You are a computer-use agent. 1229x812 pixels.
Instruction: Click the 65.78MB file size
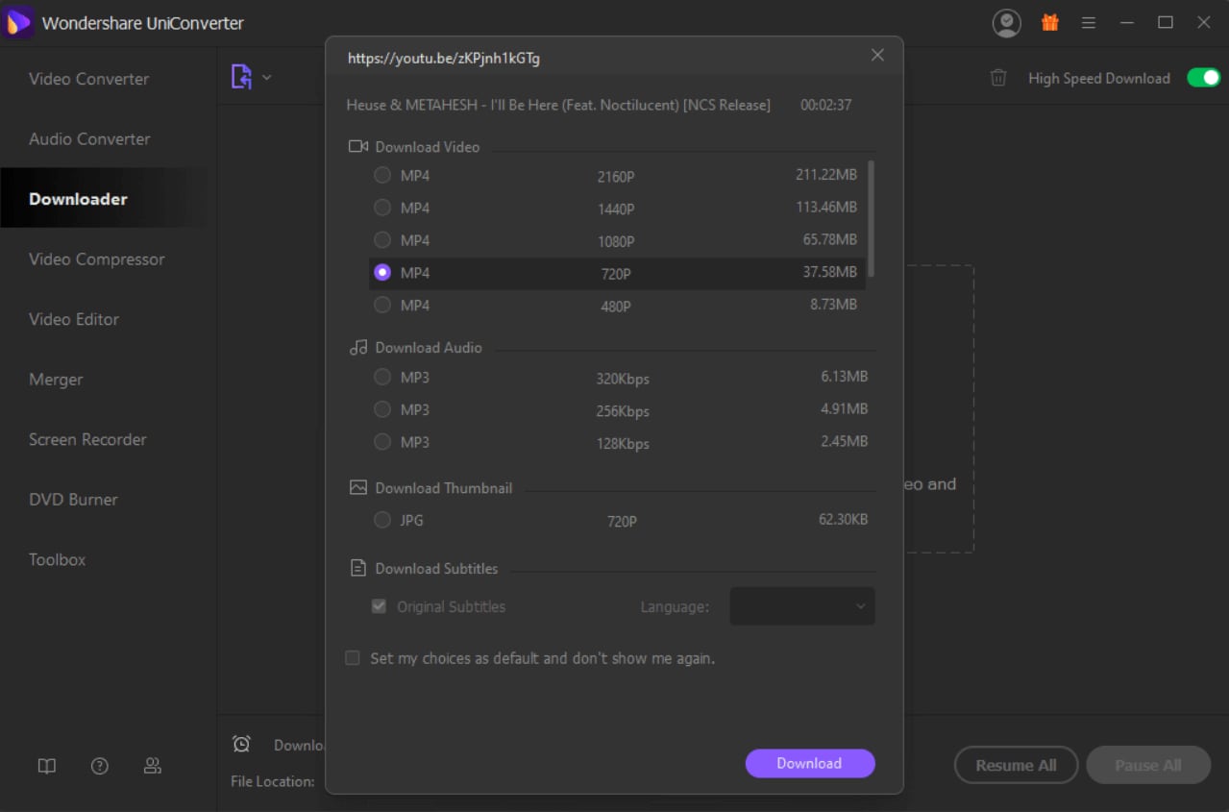coord(830,239)
